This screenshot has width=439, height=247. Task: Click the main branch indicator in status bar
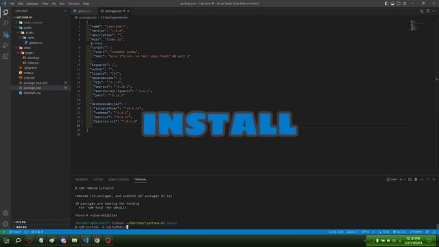pos(15,232)
